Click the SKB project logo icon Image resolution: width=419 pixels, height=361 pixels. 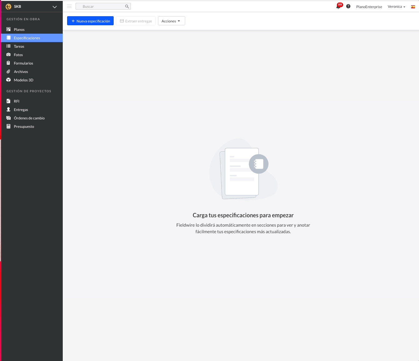pos(8,7)
